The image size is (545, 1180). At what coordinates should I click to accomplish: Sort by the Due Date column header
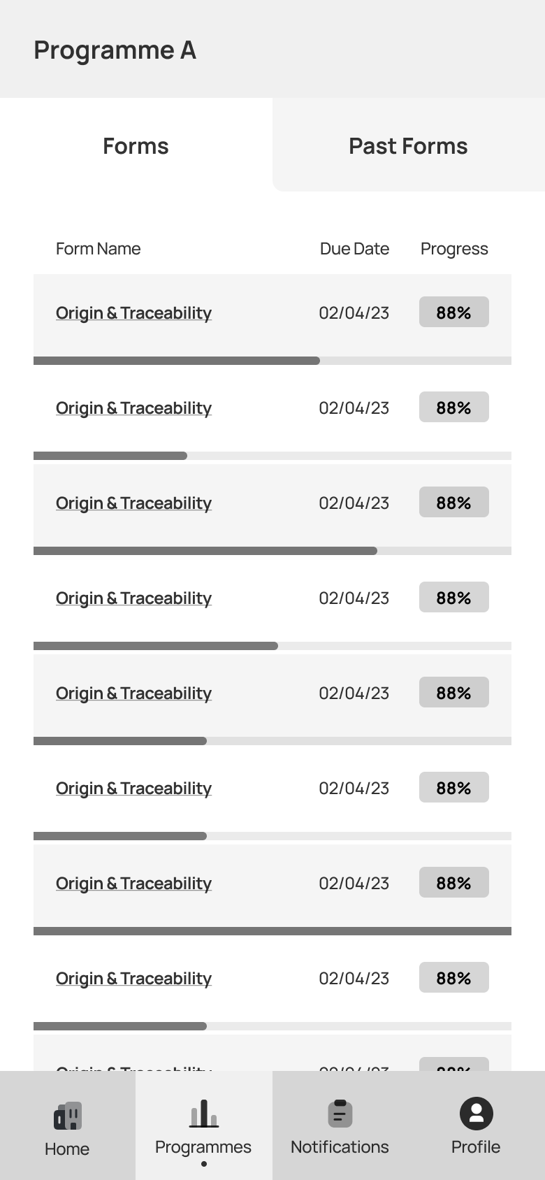coord(354,249)
